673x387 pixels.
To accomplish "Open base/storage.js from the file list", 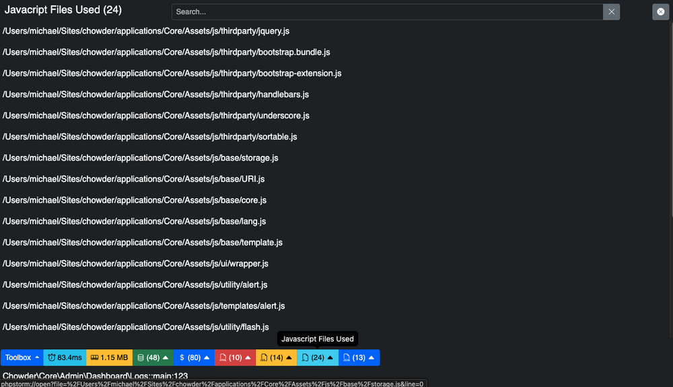I will click(139, 158).
